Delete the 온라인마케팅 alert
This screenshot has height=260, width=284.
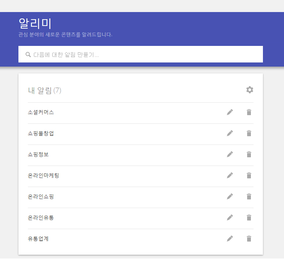pos(249,175)
